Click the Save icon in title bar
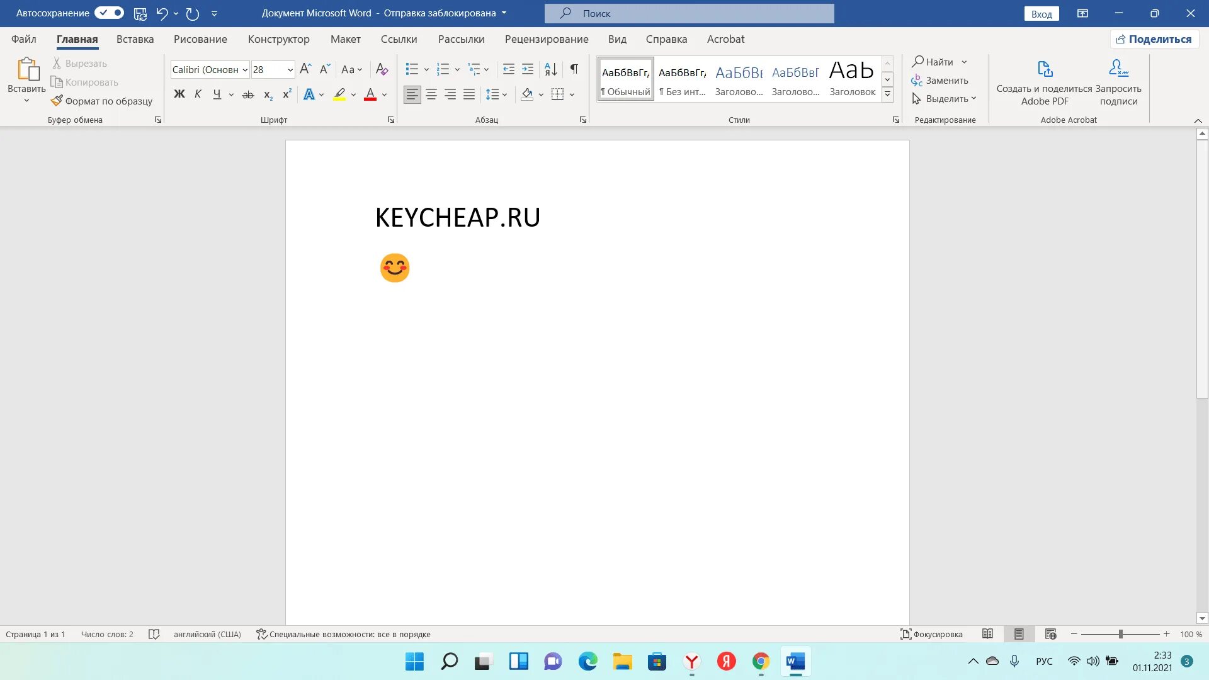1209x680 pixels. 140,13
